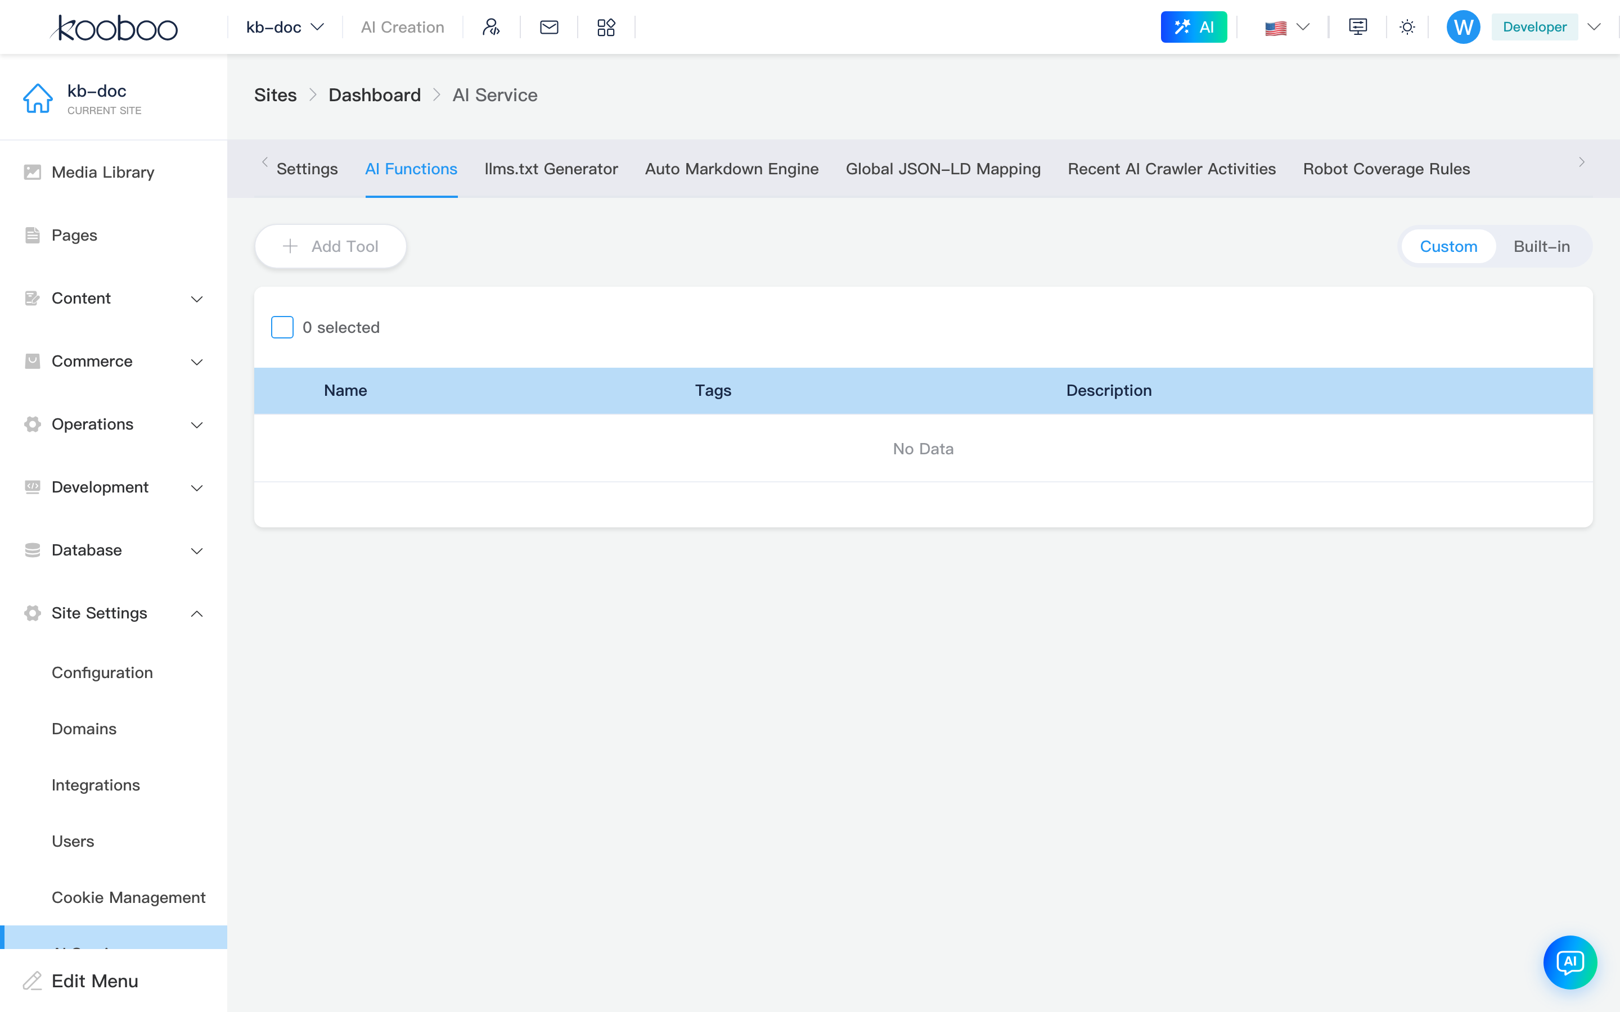Go to Dashboard in the breadcrumb
Image resolution: width=1620 pixels, height=1012 pixels.
(374, 95)
